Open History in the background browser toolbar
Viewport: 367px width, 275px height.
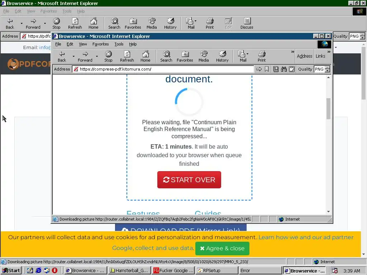pyautogui.click(x=170, y=24)
